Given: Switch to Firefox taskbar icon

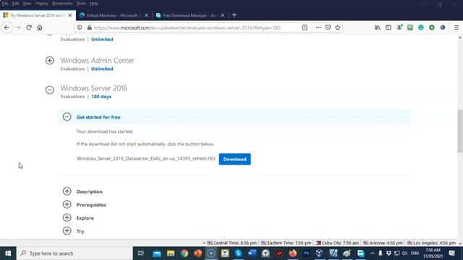Looking at the screenshot, I should (292, 253).
